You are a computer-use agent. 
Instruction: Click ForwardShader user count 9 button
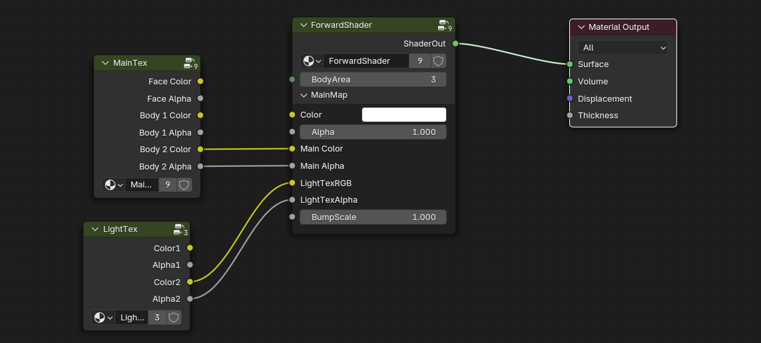click(419, 61)
